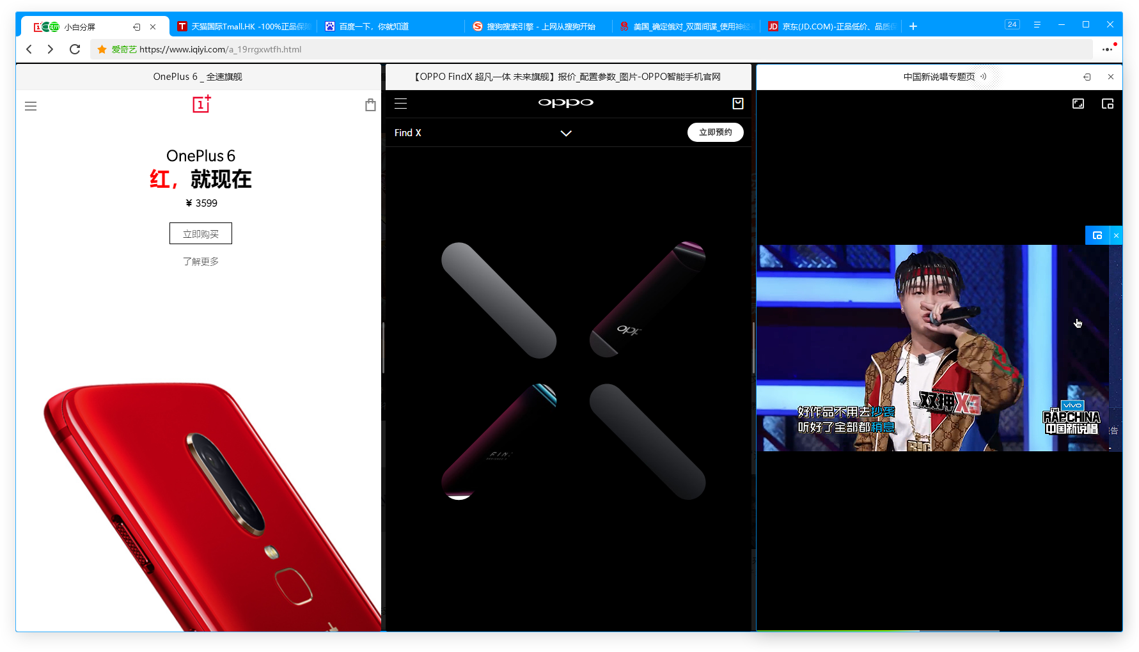This screenshot has width=1139, height=652.
Task: Close the 中国新说唱专题页 pane
Action: [1111, 77]
